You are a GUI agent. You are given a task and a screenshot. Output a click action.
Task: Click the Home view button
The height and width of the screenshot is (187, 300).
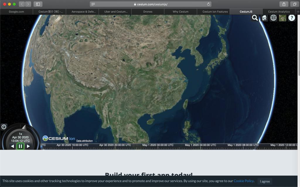[264, 18]
